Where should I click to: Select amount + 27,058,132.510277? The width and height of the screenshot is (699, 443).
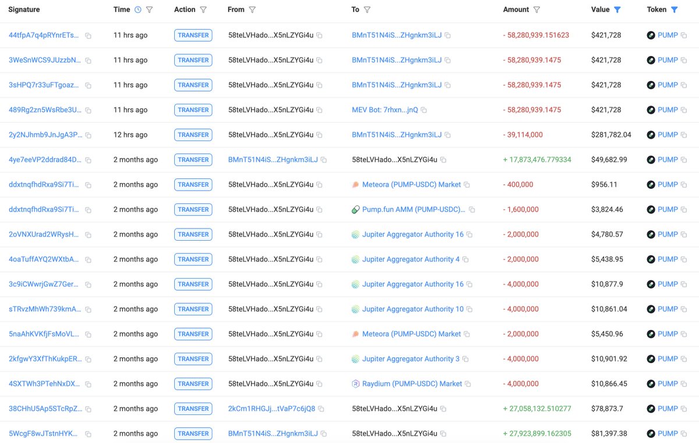click(537, 409)
